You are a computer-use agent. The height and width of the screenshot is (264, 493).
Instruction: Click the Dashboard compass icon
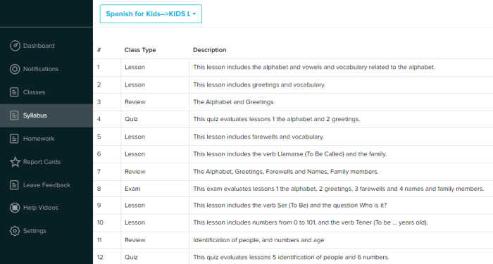(x=15, y=46)
